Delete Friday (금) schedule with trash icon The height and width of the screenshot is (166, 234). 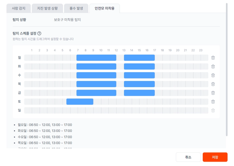pos(213,93)
